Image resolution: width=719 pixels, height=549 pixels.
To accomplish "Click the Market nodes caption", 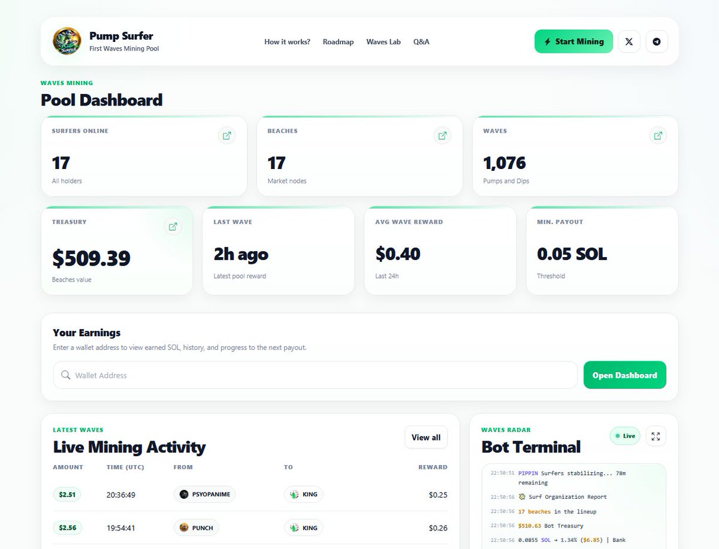I will click(x=287, y=181).
